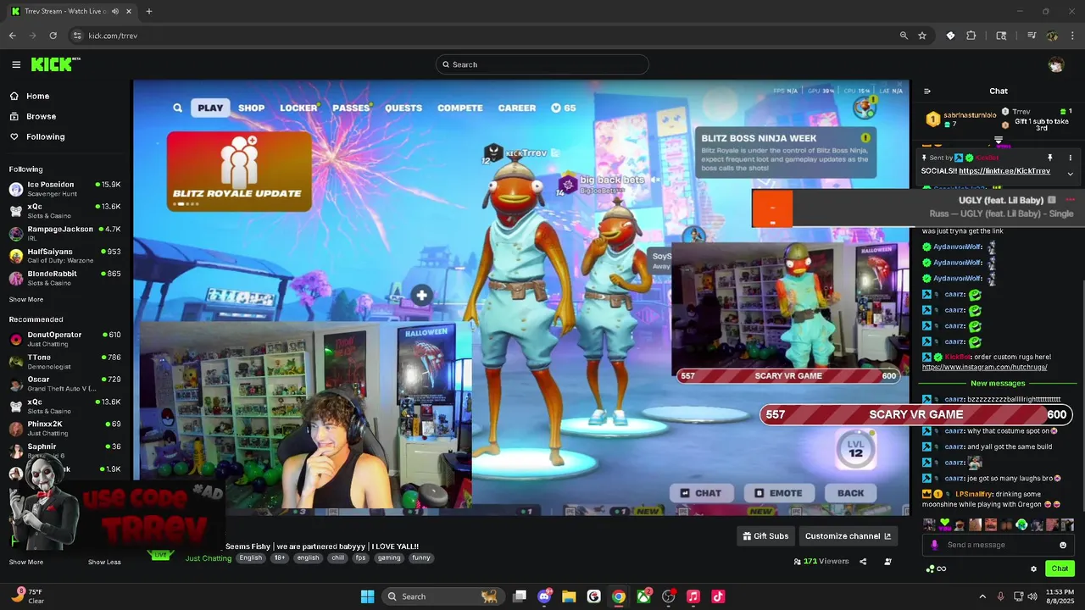Click the taskbar Search box
This screenshot has height=610, width=1085.
443,596
